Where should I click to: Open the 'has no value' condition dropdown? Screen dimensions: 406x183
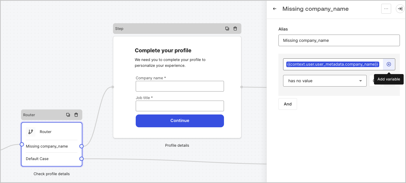(x=325, y=81)
